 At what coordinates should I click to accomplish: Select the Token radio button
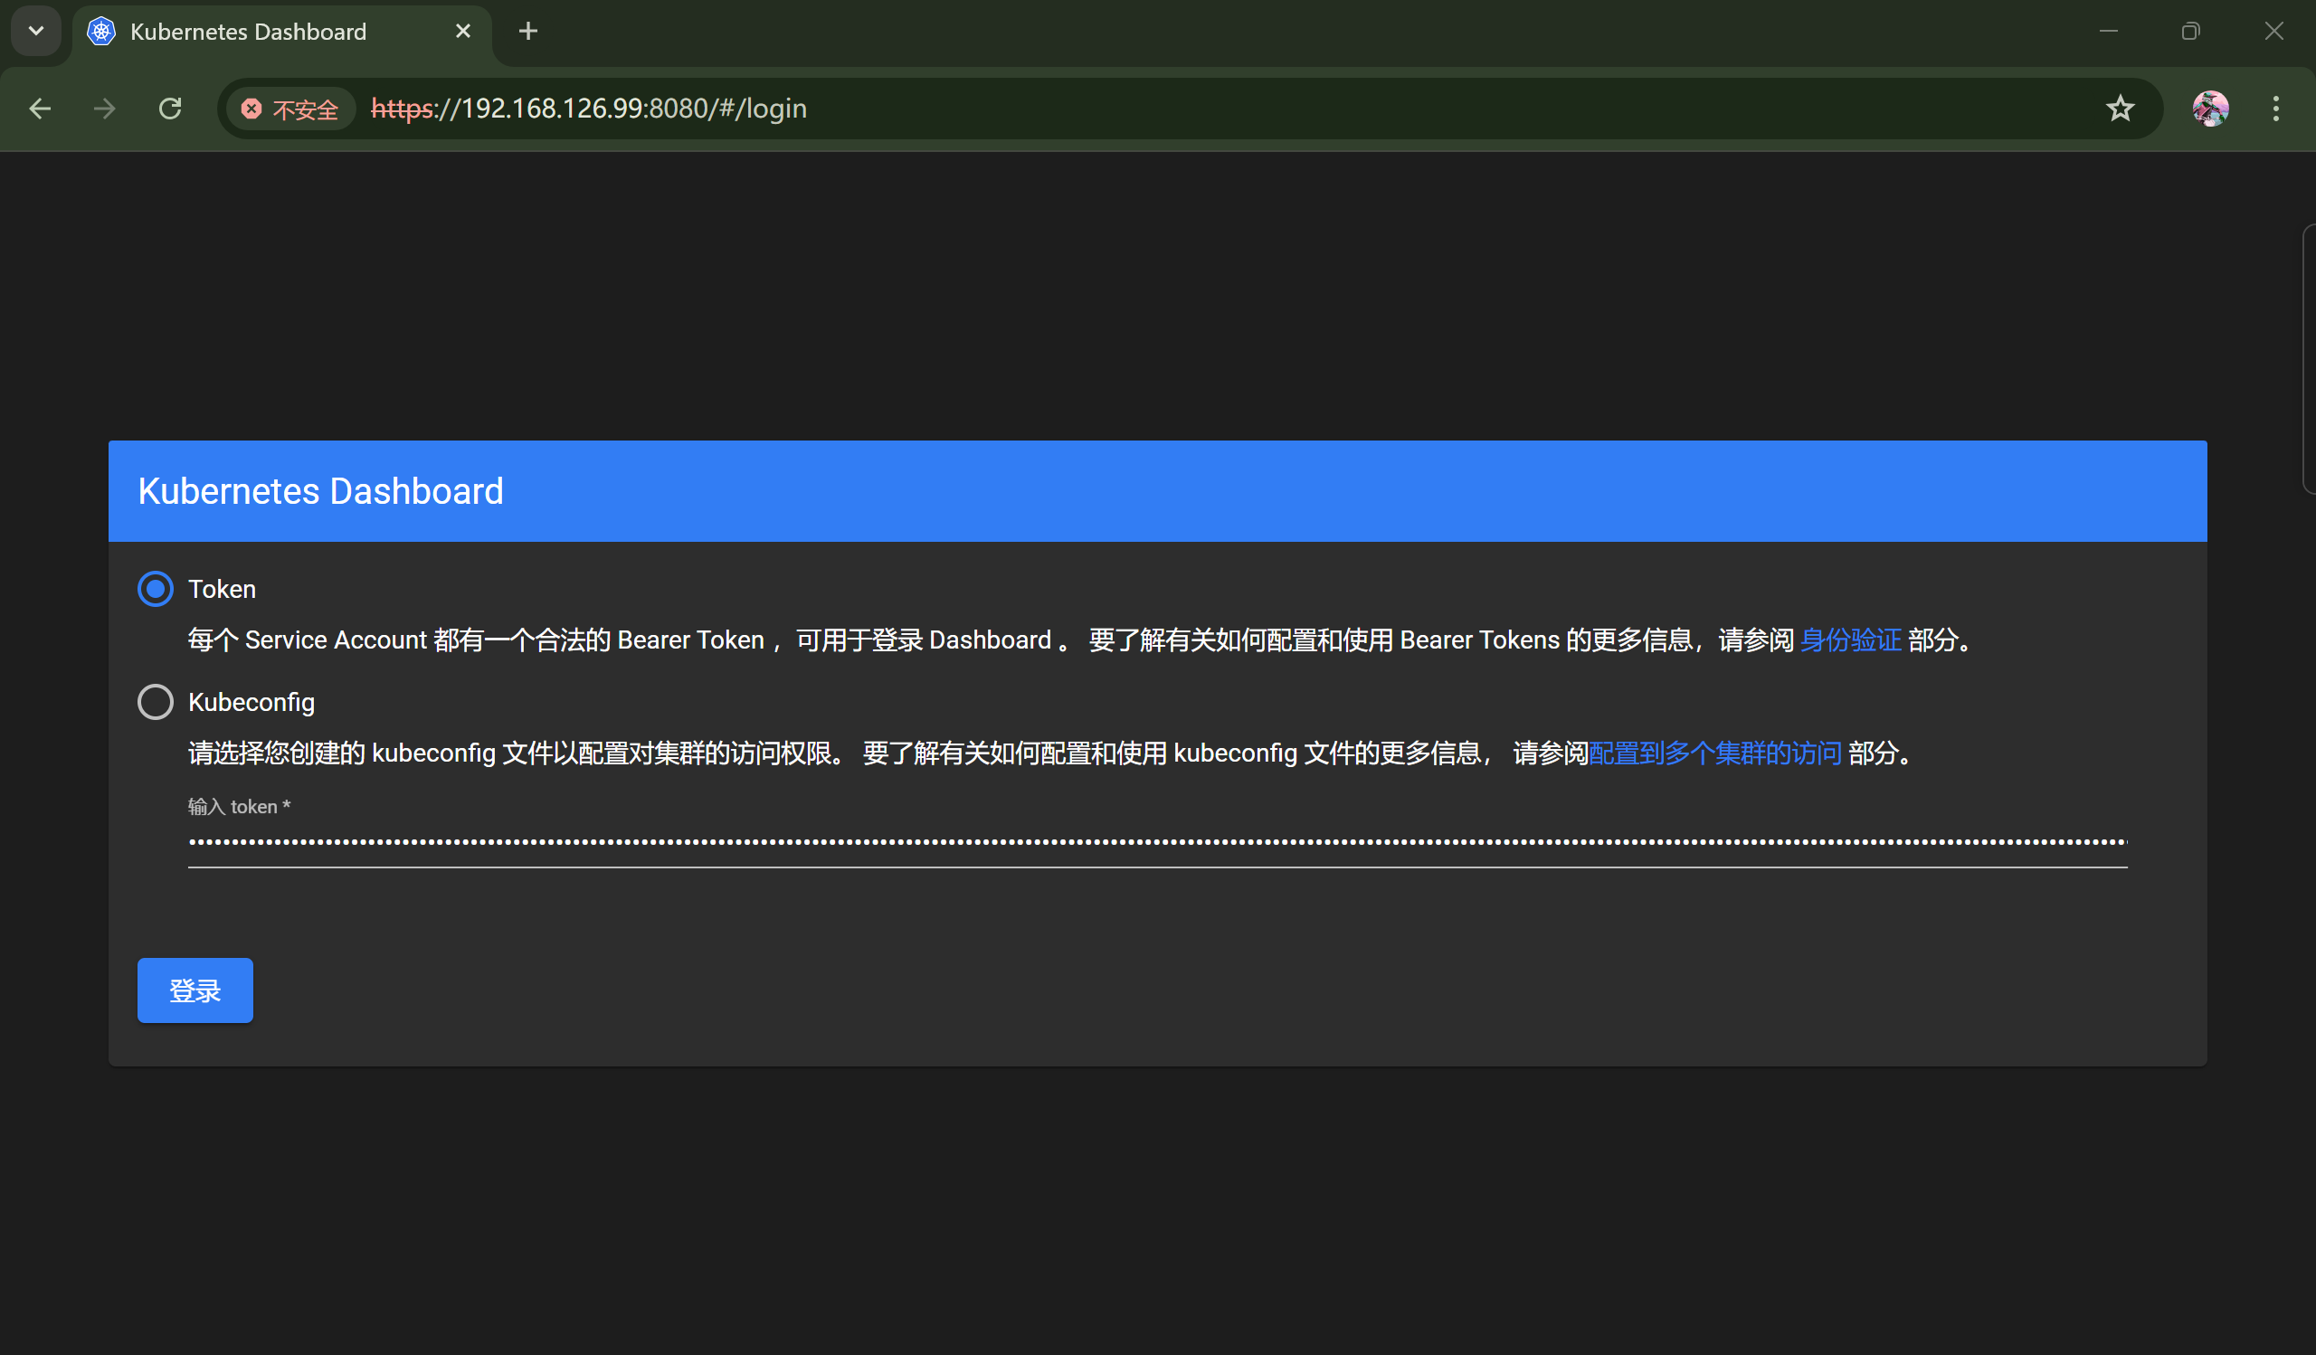click(x=156, y=589)
